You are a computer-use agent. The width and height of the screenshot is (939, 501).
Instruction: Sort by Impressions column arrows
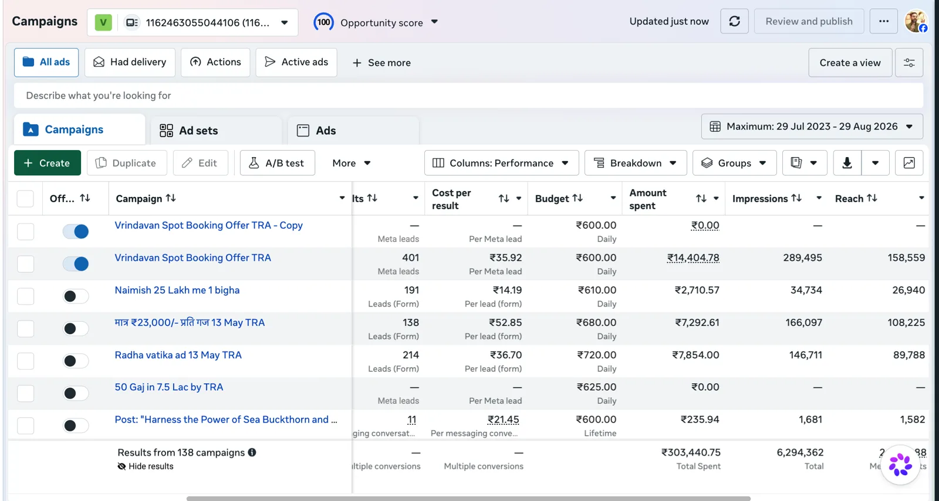point(796,198)
